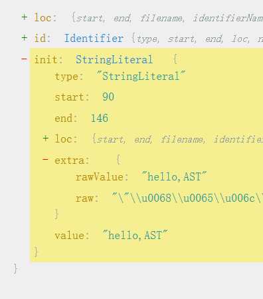Image resolution: width=263 pixels, height=299 pixels.
Task: Select the nested 'loc:' key inside init
Action: pyautogui.click(x=66, y=139)
